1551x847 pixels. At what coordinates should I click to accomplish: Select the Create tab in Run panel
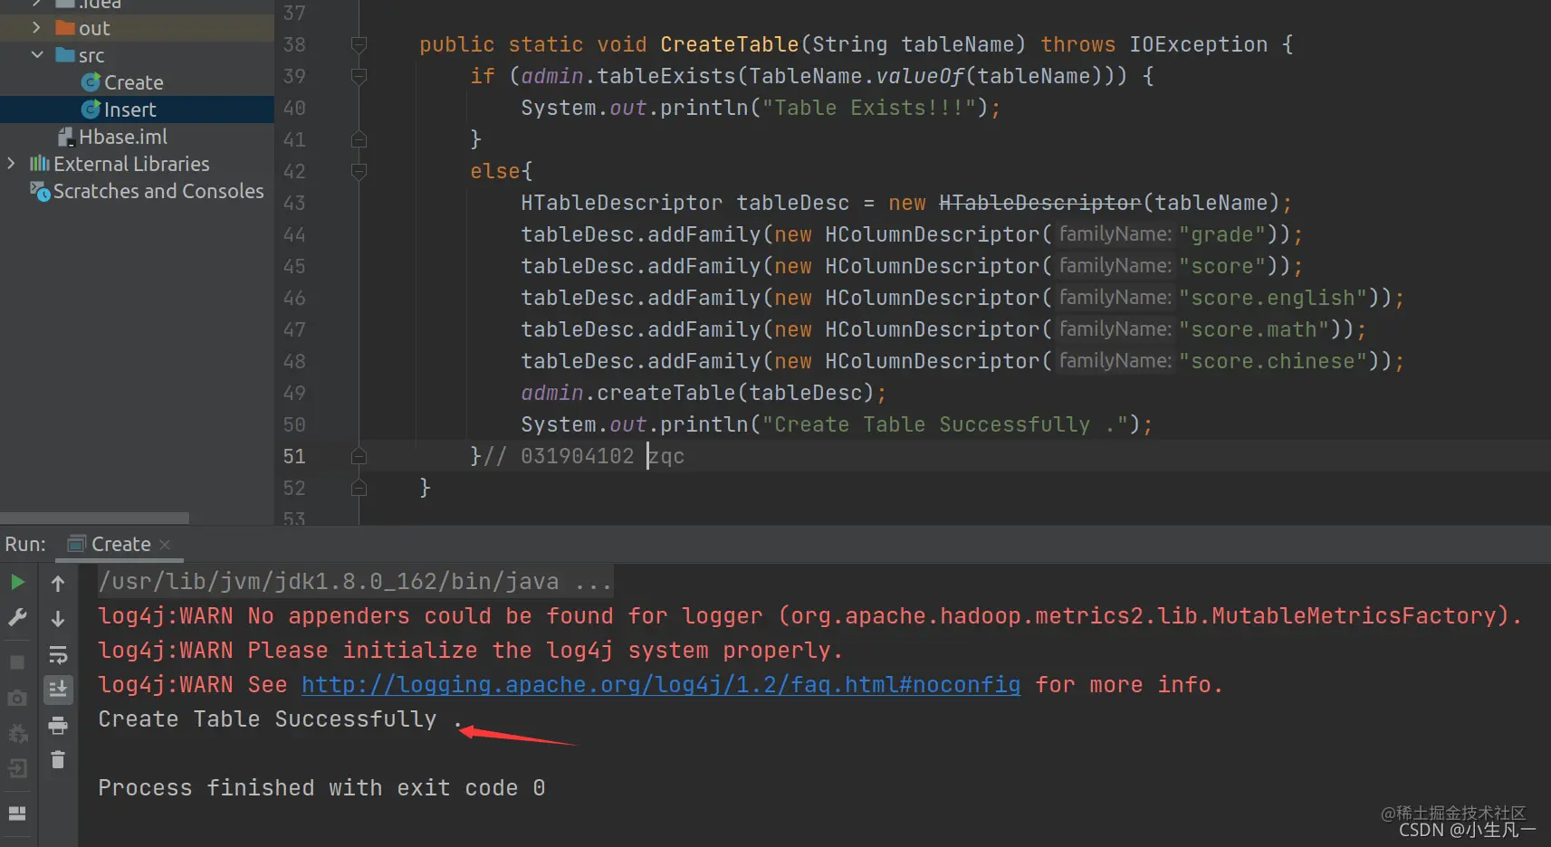coord(120,544)
